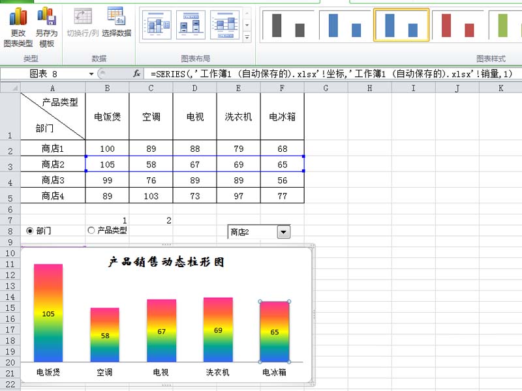Select row 6 header
Screen dimensions: 522x391
(x=10, y=209)
